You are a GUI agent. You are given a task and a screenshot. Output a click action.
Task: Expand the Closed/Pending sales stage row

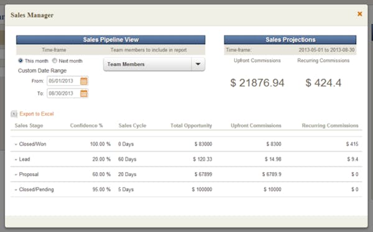point(16,190)
